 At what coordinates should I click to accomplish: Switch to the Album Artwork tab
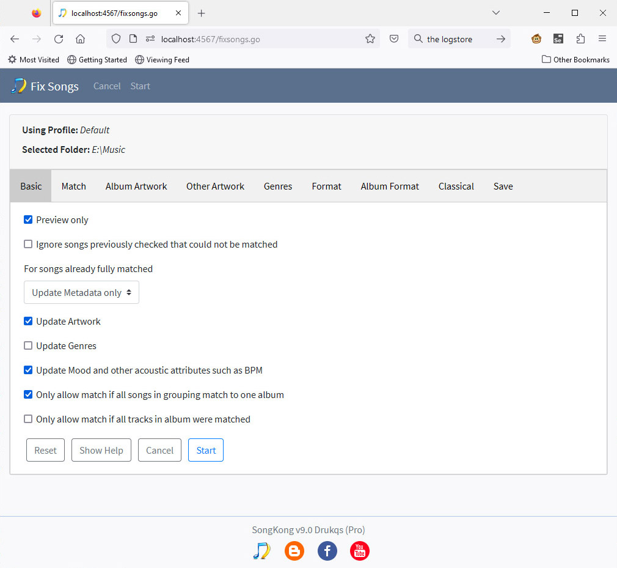pos(136,186)
